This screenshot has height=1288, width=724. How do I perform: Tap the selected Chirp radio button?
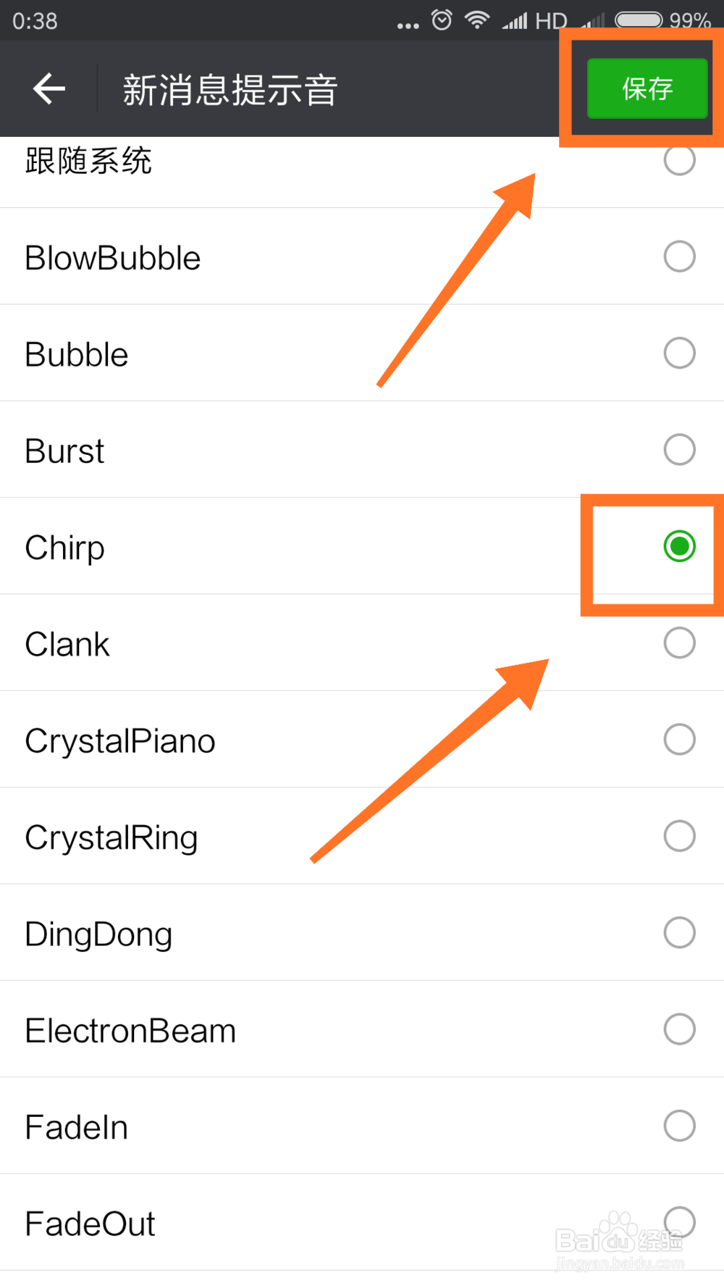point(679,546)
